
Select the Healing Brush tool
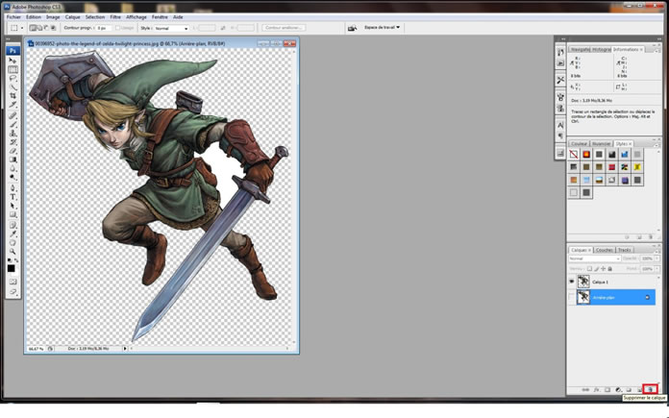click(12, 115)
